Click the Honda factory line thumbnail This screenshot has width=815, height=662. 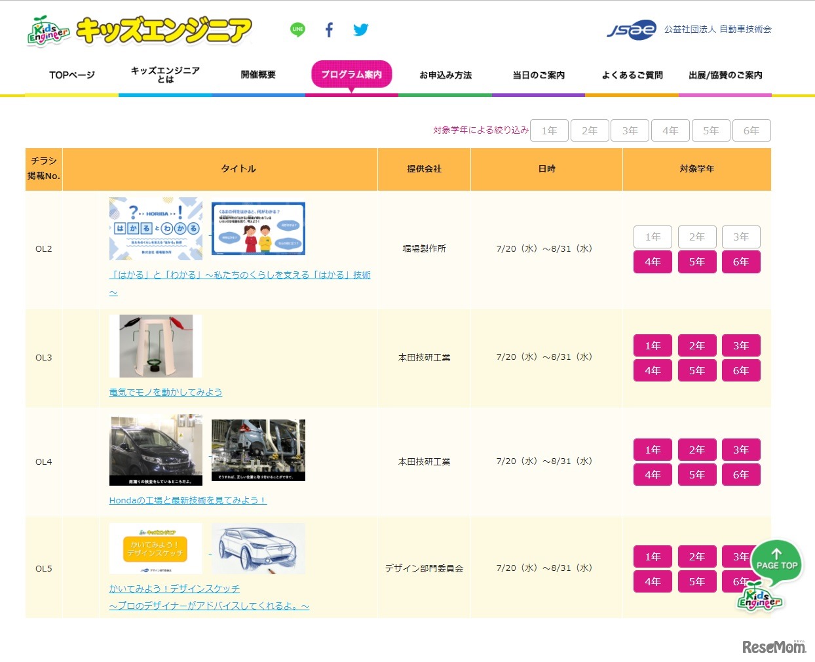pos(258,450)
